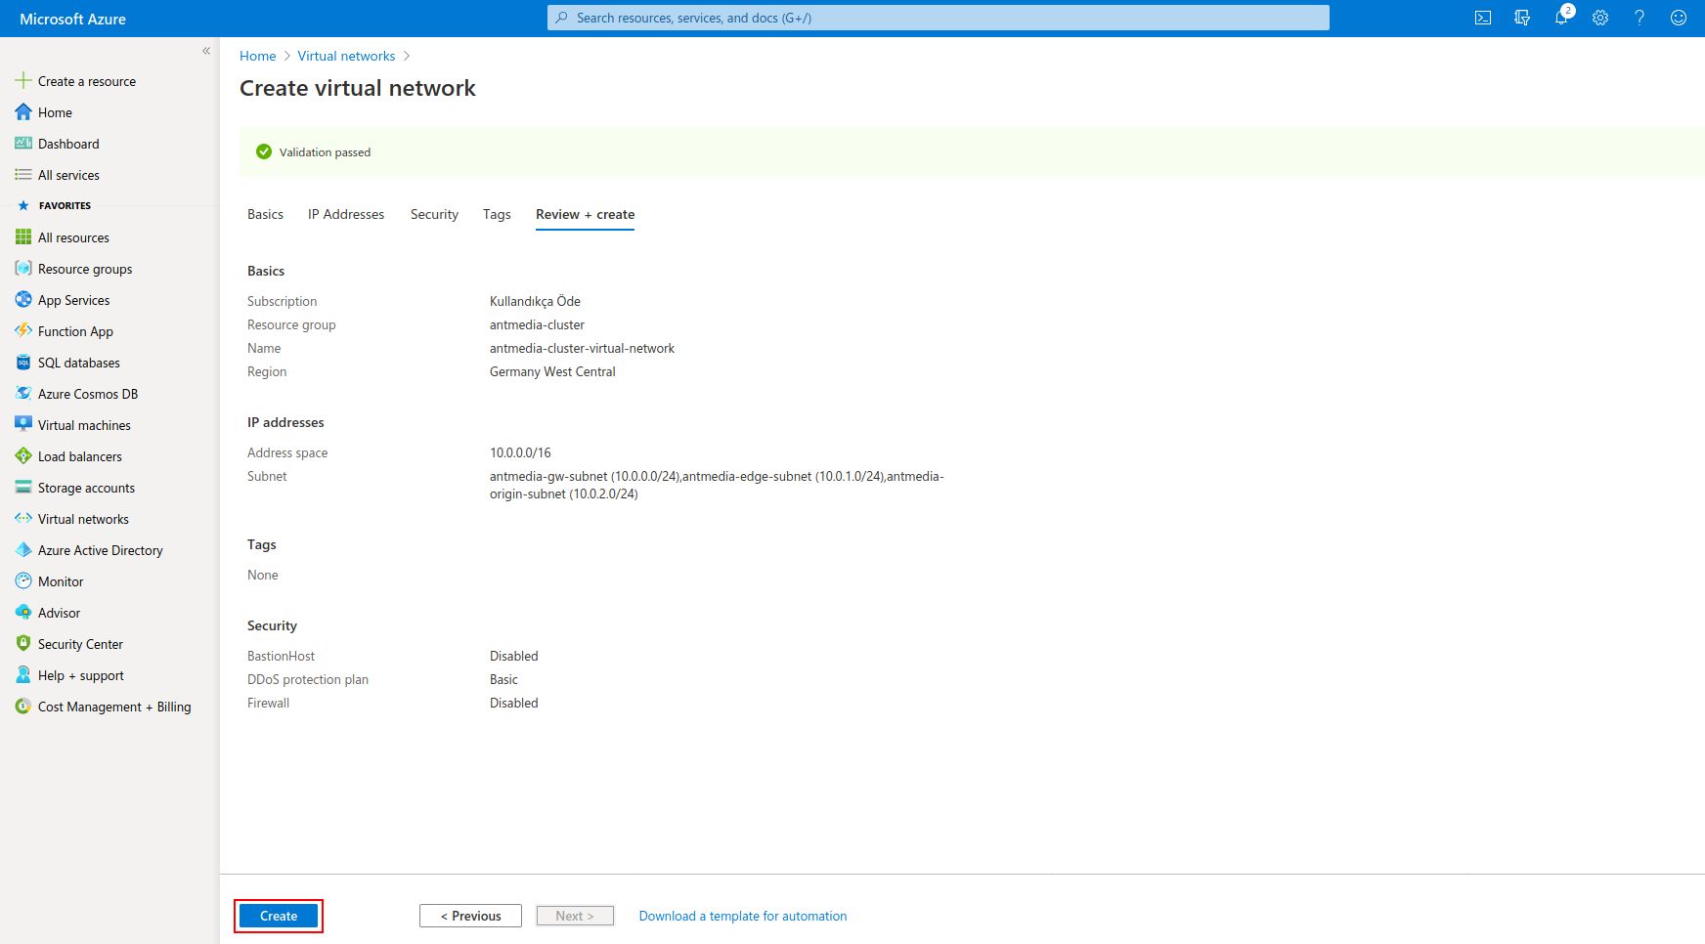Click the Storage accounts icon
Image resolution: width=1705 pixels, height=944 pixels.
23,488
